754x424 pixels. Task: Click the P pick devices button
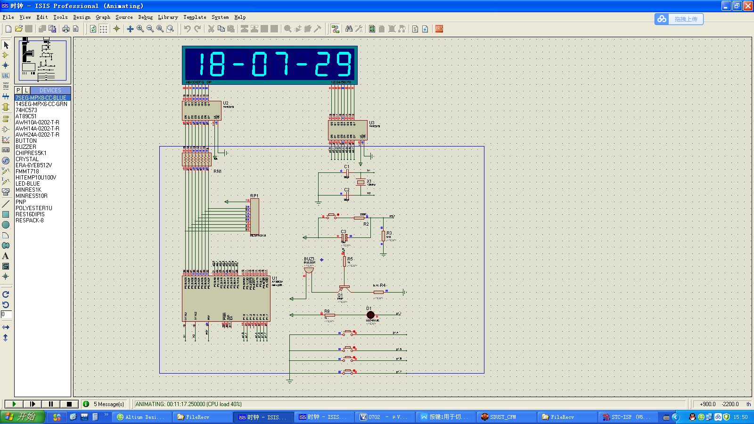coord(18,90)
